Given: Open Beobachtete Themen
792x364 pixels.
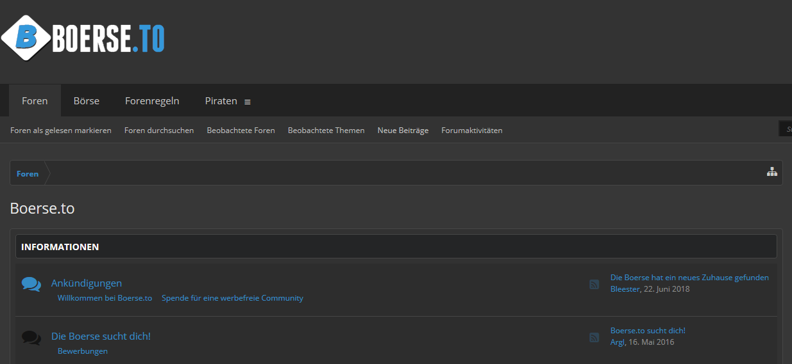Looking at the screenshot, I should point(326,130).
